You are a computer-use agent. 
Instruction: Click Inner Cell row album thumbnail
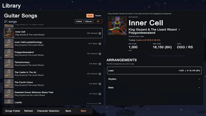click(x=9, y=33)
